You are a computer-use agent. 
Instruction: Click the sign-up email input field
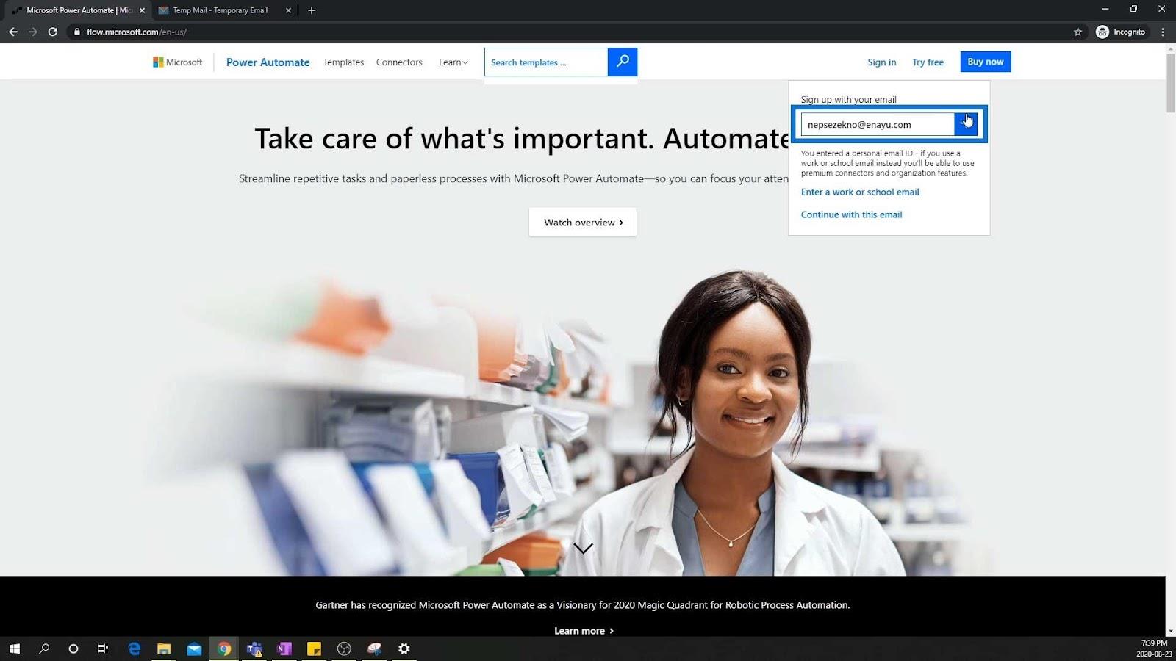point(878,124)
